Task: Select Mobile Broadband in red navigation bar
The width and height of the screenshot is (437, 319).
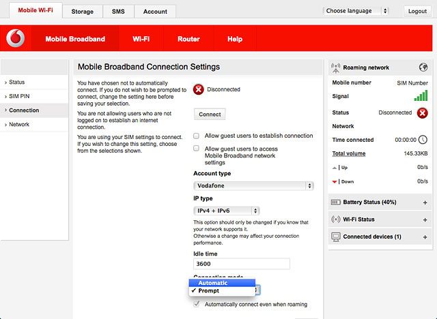Action: click(x=75, y=39)
